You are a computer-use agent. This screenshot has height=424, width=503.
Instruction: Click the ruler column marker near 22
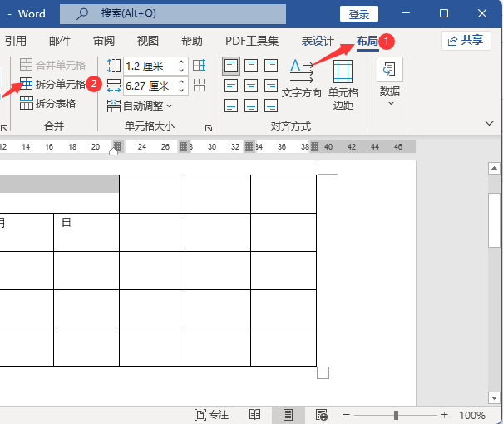[118, 146]
